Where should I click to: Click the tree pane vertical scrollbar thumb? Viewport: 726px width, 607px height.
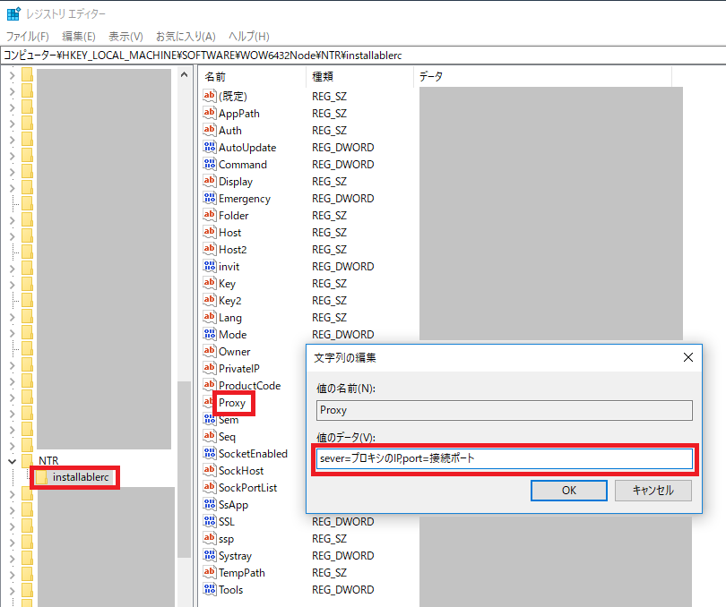(x=185, y=469)
